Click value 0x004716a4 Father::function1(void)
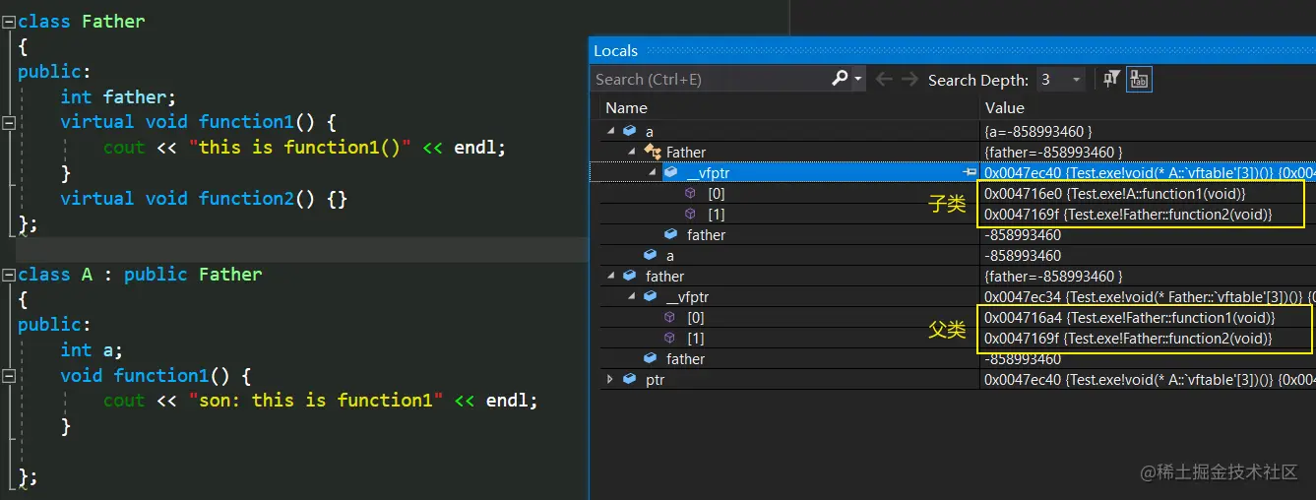The image size is (1316, 500). [x=1129, y=317]
